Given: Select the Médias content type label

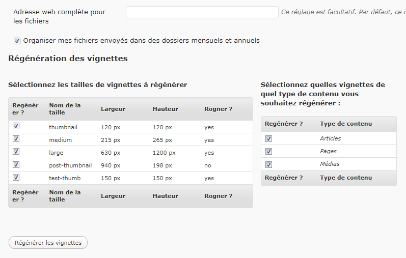Looking at the screenshot, I should 330,164.
